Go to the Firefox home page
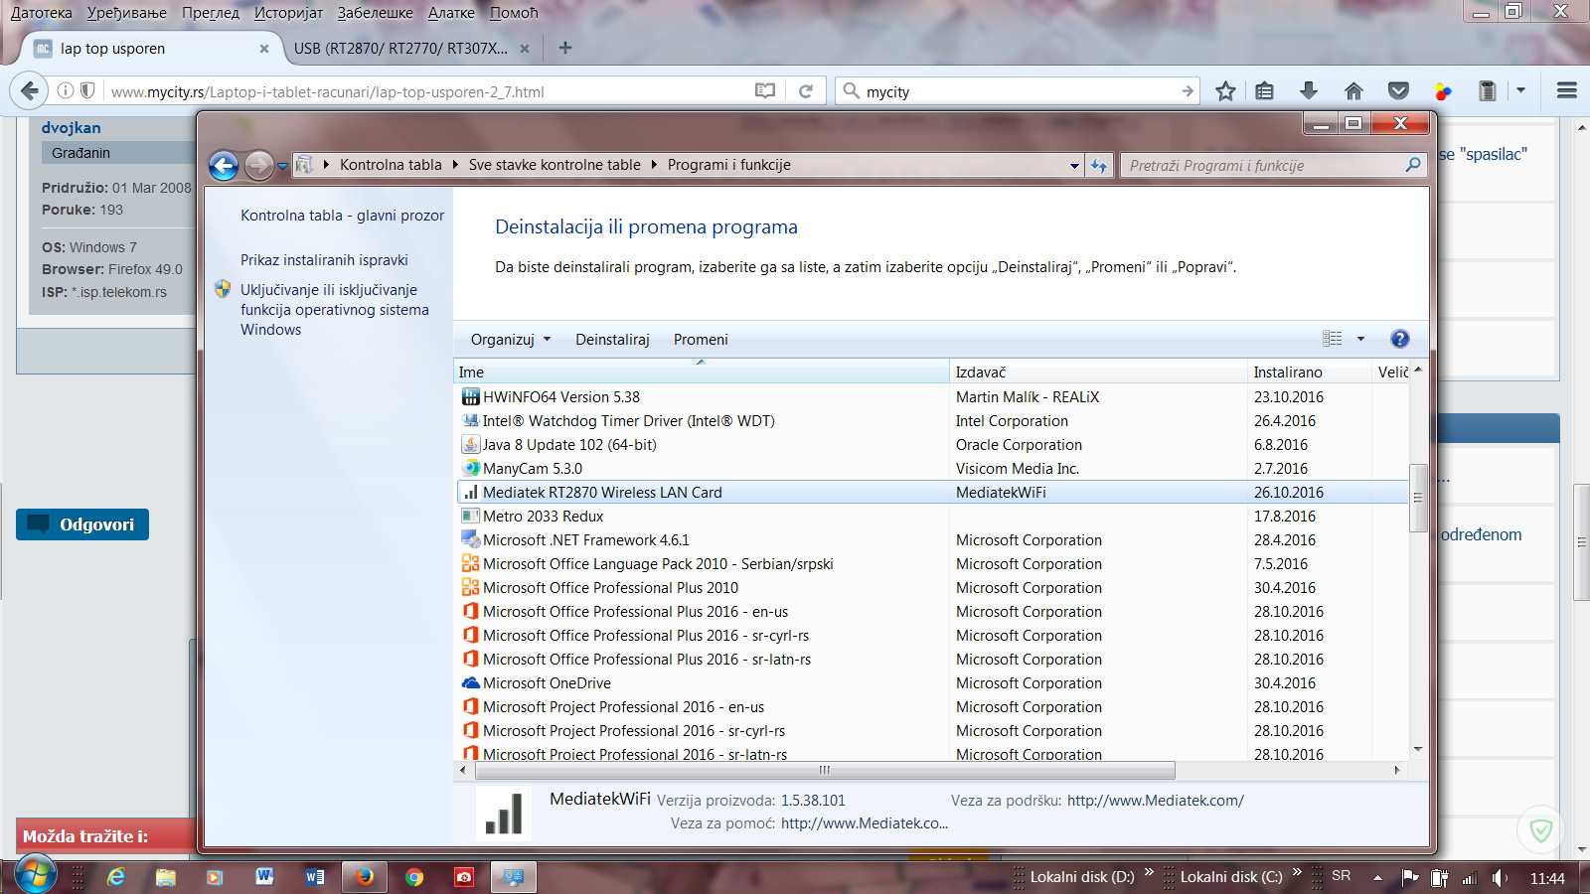The image size is (1590, 894). (x=1353, y=91)
